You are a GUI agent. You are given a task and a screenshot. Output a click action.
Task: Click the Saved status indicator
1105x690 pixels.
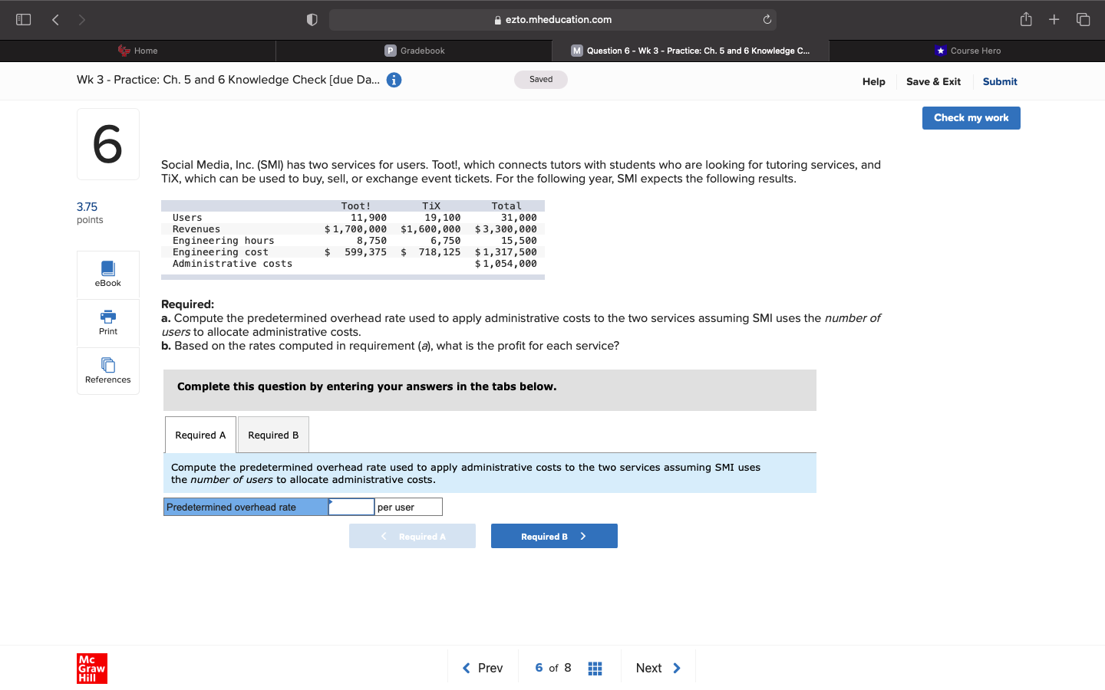(541, 80)
